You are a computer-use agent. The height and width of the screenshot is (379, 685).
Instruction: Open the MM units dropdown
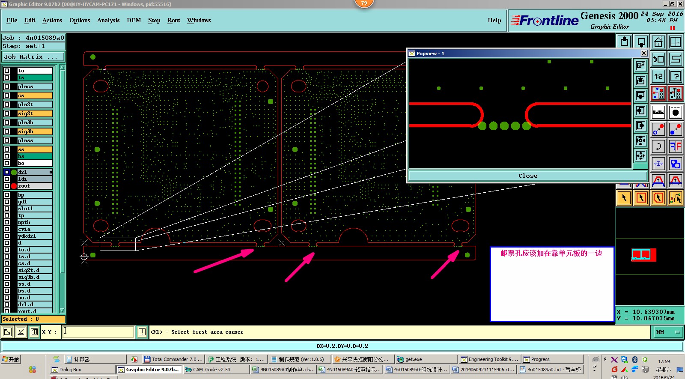[668, 332]
